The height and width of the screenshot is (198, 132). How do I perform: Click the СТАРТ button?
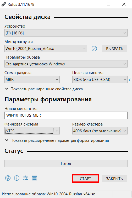click(85, 179)
